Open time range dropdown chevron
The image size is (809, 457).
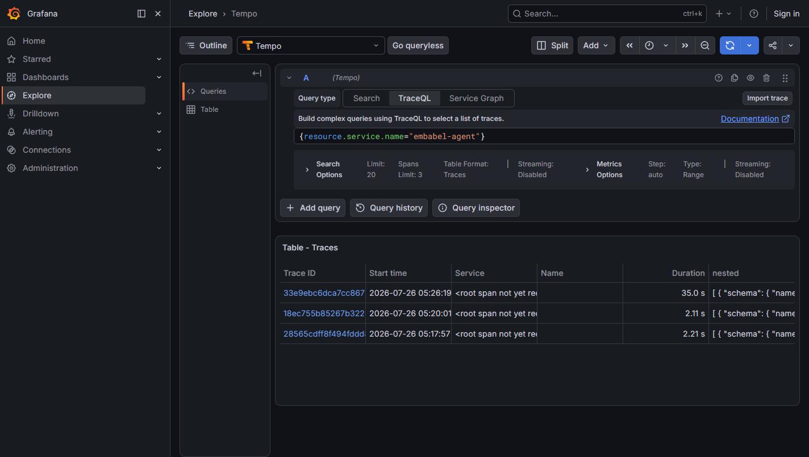[666, 45]
